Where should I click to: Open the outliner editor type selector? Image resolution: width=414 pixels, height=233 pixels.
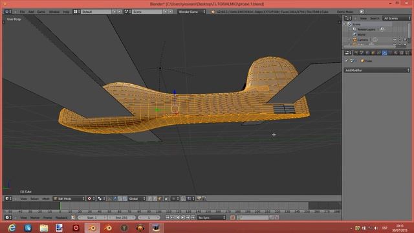pos(348,18)
